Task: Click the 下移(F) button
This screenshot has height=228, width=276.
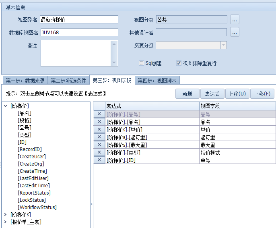Action: pos(262,94)
